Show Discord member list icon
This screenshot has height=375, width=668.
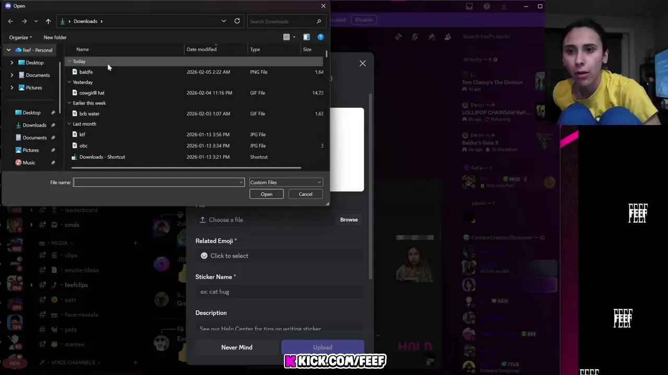[448, 36]
